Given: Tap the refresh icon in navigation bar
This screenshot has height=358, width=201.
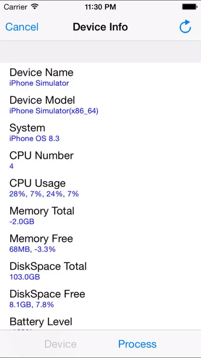Looking at the screenshot, I should point(185,27).
